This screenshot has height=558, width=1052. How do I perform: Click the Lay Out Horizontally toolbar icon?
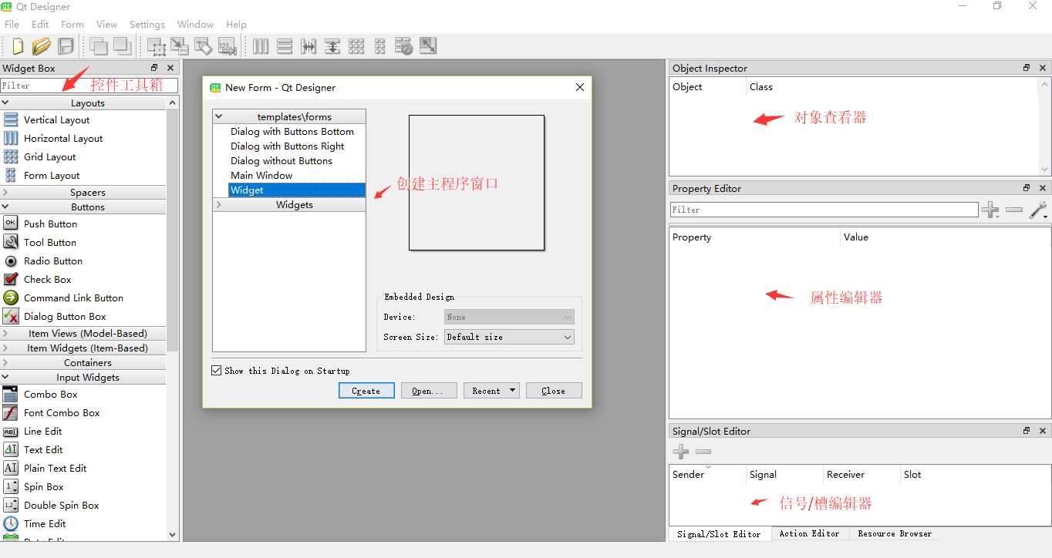pyautogui.click(x=261, y=46)
